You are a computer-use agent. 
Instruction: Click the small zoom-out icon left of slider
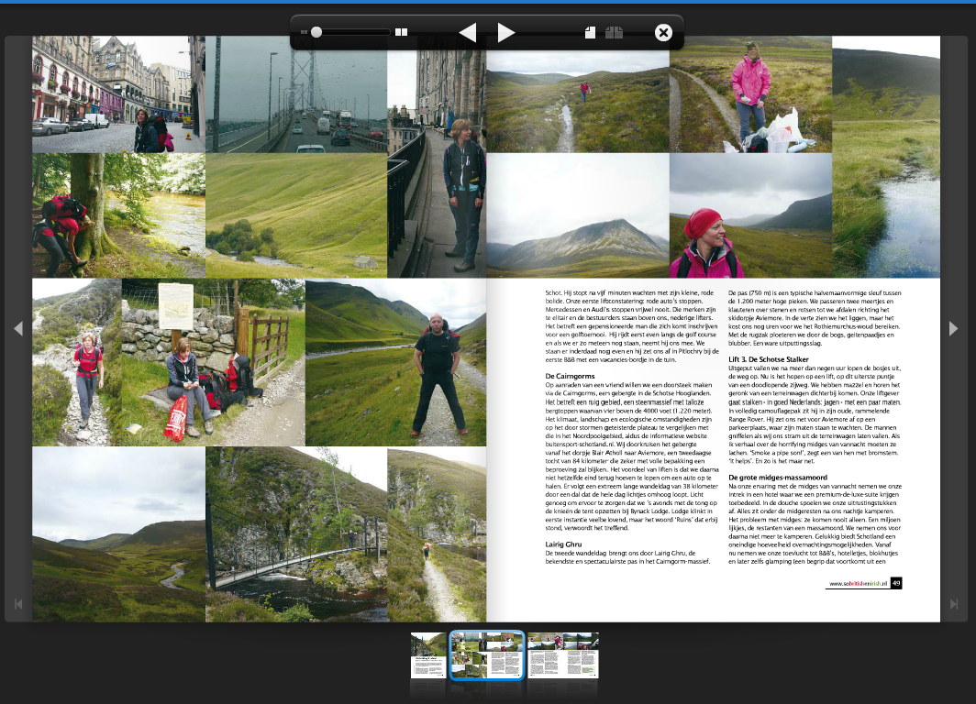tap(304, 32)
